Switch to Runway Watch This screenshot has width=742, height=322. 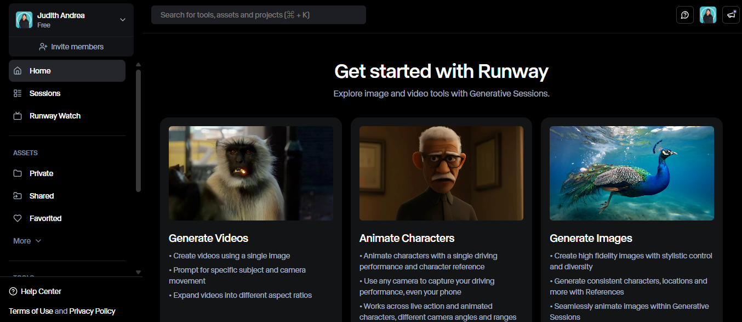55,115
